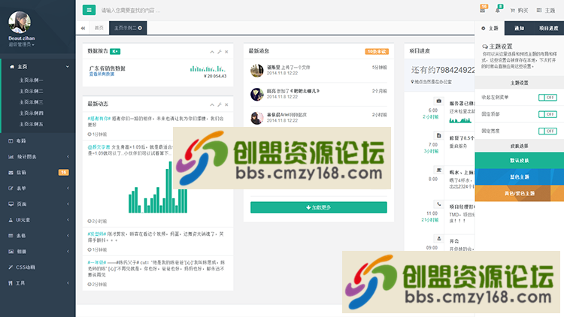The image size is (564, 317).
Task: Close the 最新动态 panel with its X icon
Action: coord(226,104)
